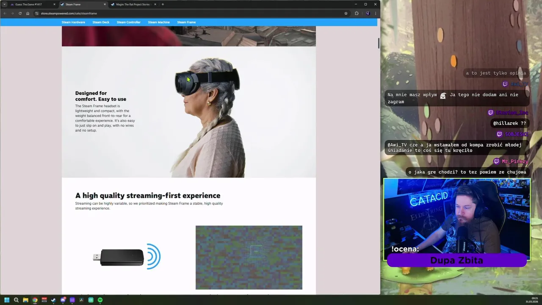Viewport: 542px width, 305px height.
Task: Open File Explorer from the taskbar
Action: click(25, 300)
